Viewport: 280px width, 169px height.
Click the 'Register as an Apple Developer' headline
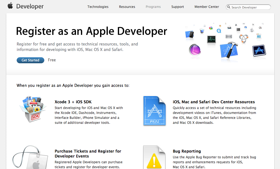pos(92,31)
